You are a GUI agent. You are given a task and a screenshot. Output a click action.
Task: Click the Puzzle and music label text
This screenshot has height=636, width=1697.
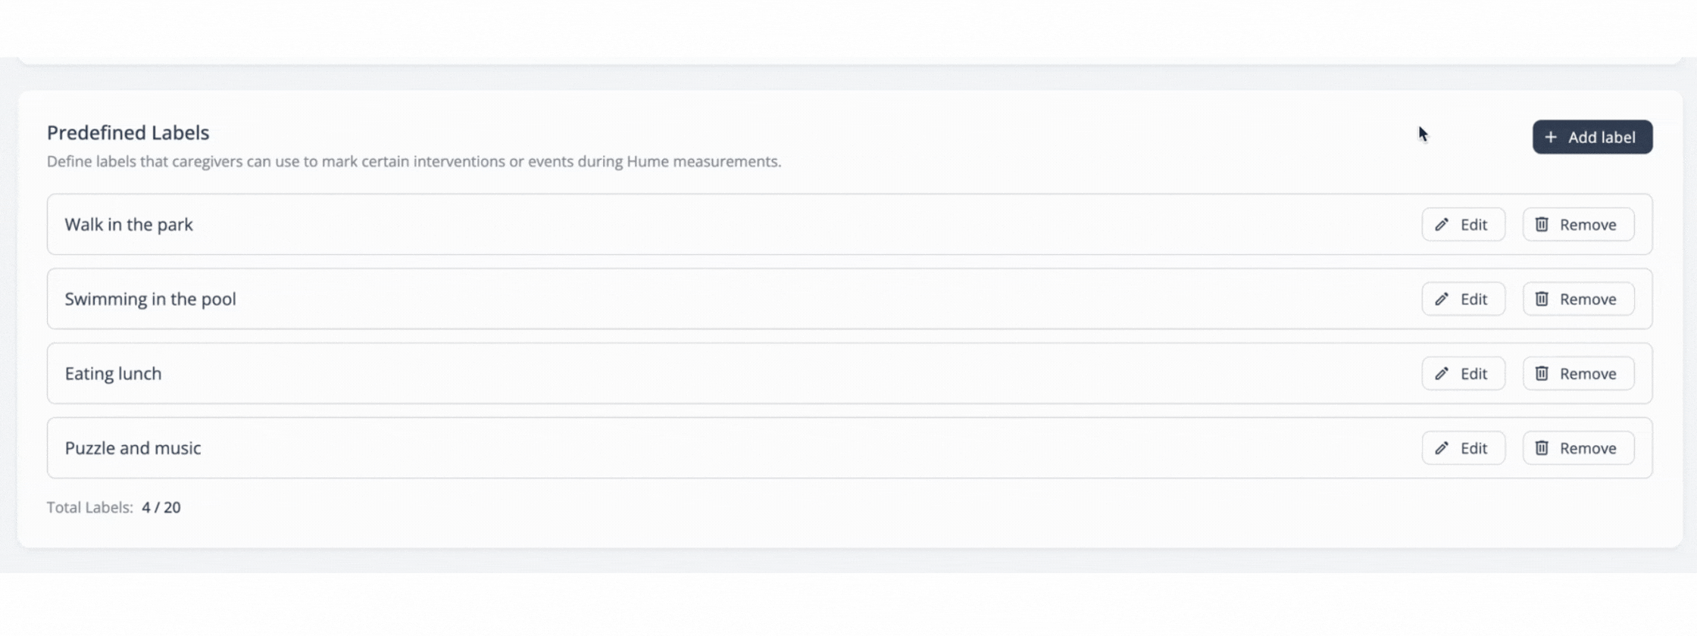click(133, 448)
